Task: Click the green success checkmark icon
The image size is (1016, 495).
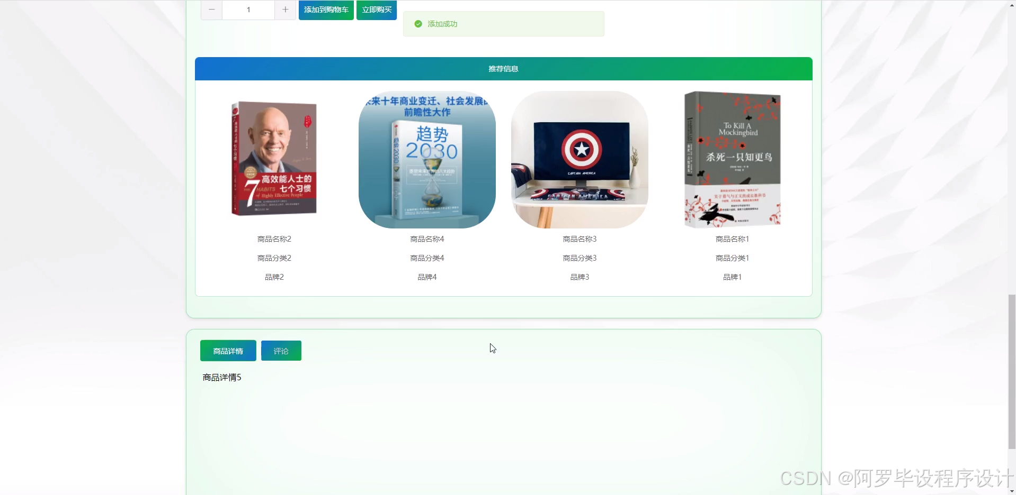Action: pyautogui.click(x=418, y=24)
